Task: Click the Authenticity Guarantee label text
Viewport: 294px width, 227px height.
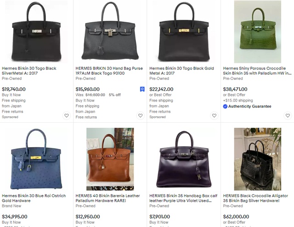Action: [249, 106]
